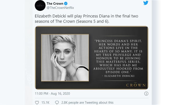Open the @TheCrownNetflix handle
The image size is (184, 105).
point(59,8)
